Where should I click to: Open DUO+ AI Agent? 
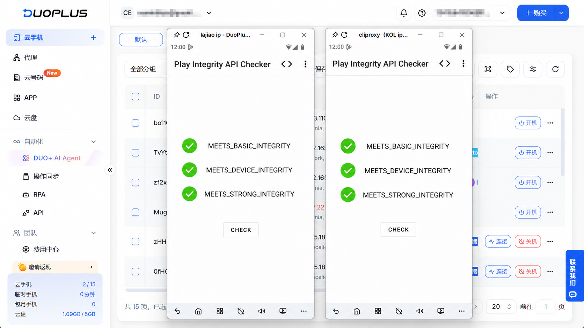(55, 158)
